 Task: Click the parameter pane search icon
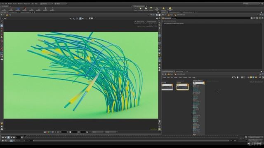257,18
